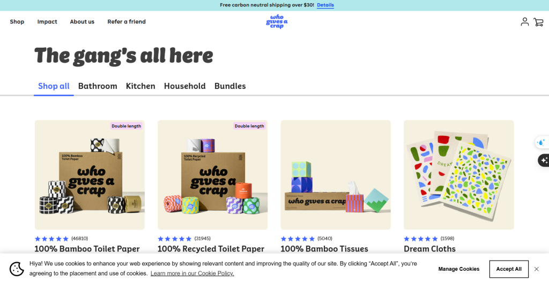Select the Shop all tab
Image resolution: width=549 pixels, height=282 pixels.
54,86
